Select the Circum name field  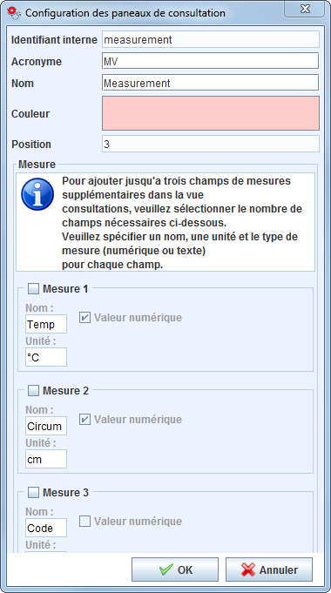46,426
